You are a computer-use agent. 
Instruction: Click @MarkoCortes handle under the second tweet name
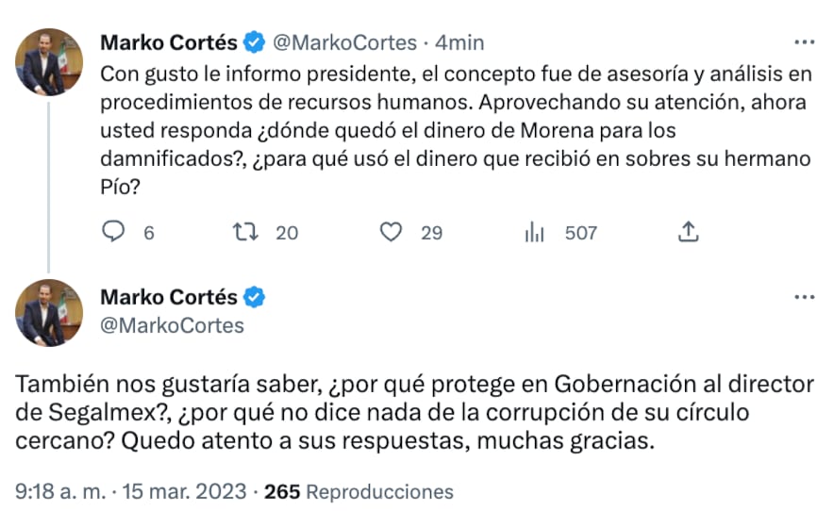[x=172, y=325]
